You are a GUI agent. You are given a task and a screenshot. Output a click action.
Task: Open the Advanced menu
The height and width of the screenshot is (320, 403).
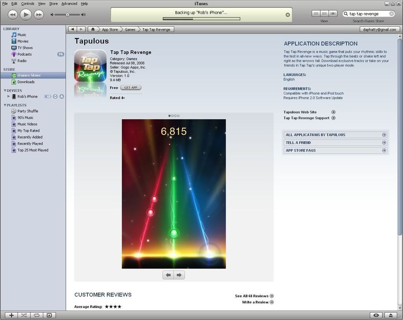[x=69, y=4]
